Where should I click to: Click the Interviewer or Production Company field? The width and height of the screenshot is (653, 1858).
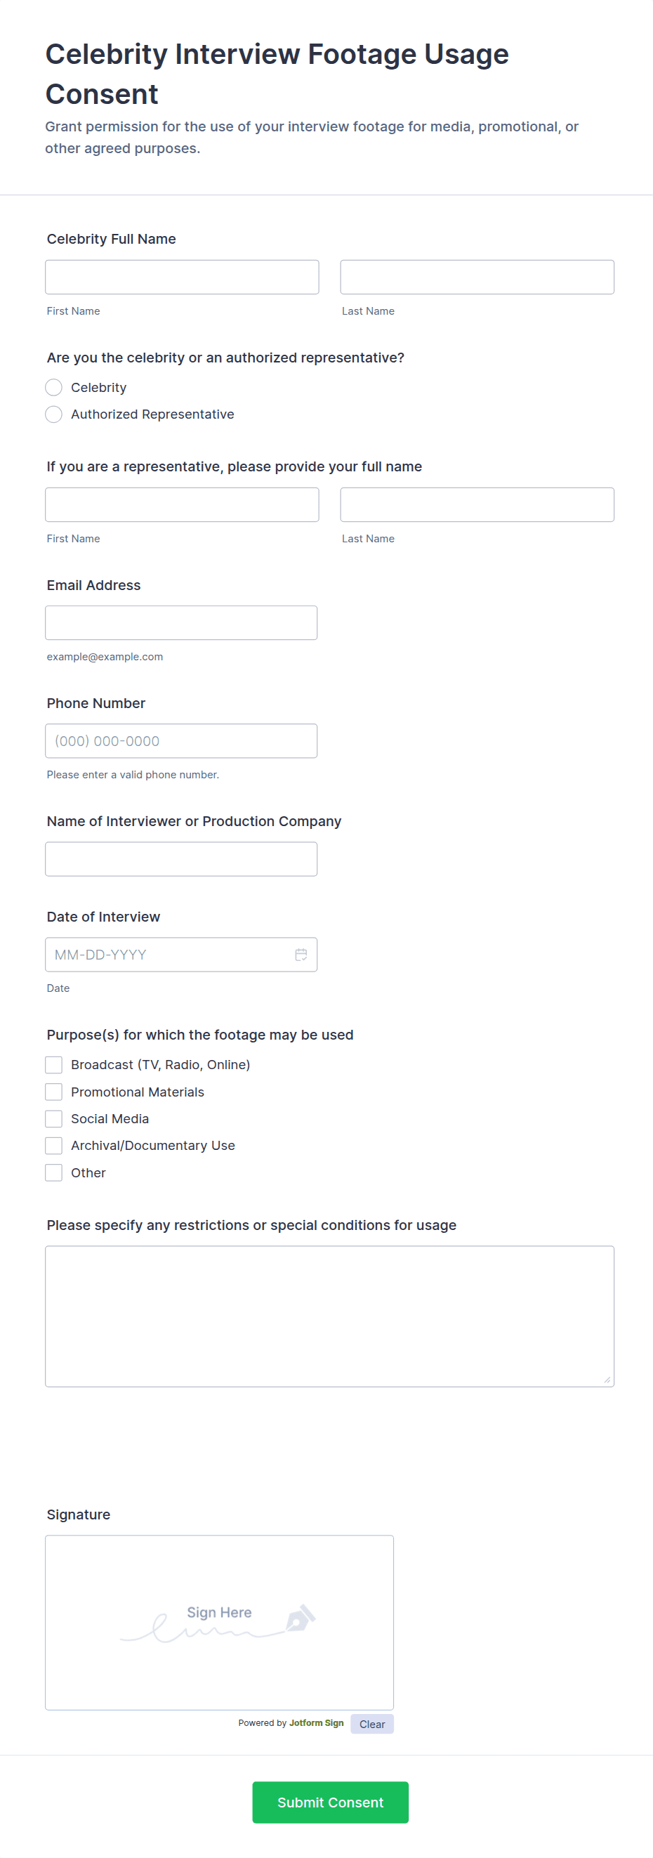click(x=181, y=859)
